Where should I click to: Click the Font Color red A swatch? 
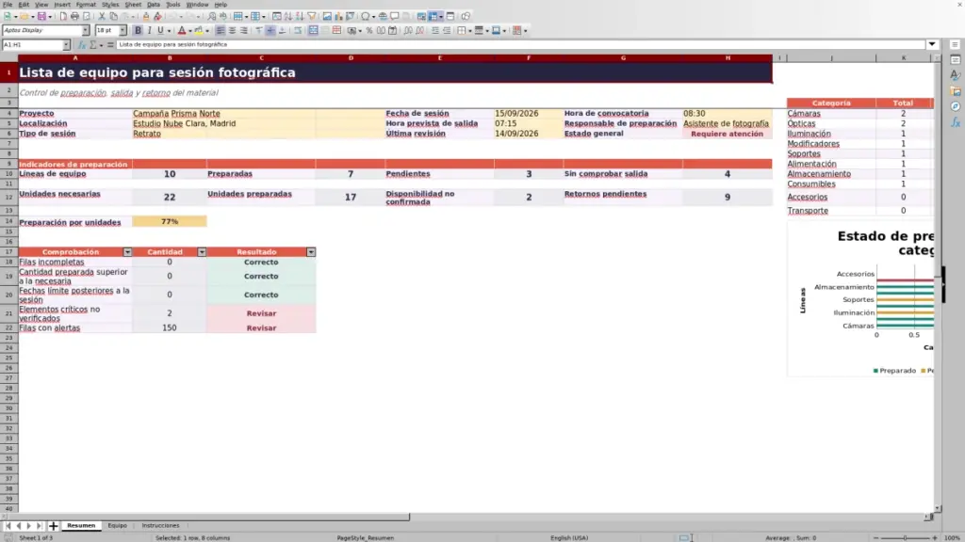click(182, 31)
